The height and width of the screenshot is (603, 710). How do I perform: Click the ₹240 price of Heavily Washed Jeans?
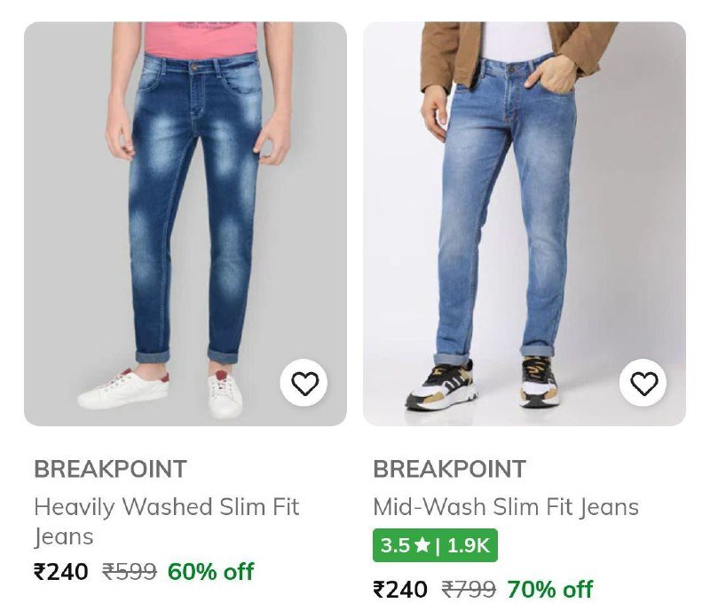(x=61, y=572)
